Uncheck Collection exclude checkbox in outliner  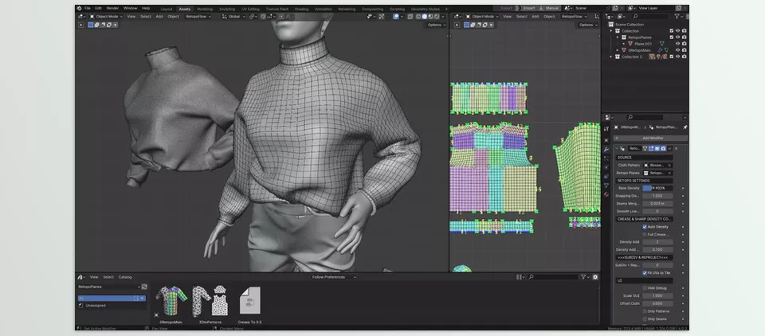coord(671,31)
